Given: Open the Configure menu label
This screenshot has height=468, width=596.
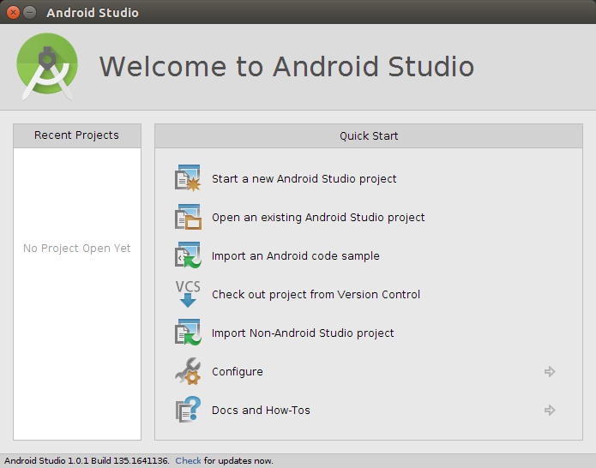Looking at the screenshot, I should [238, 372].
